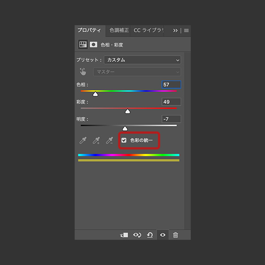Click the 彩度 slider handle
This screenshot has width=265, height=265.
128,111
